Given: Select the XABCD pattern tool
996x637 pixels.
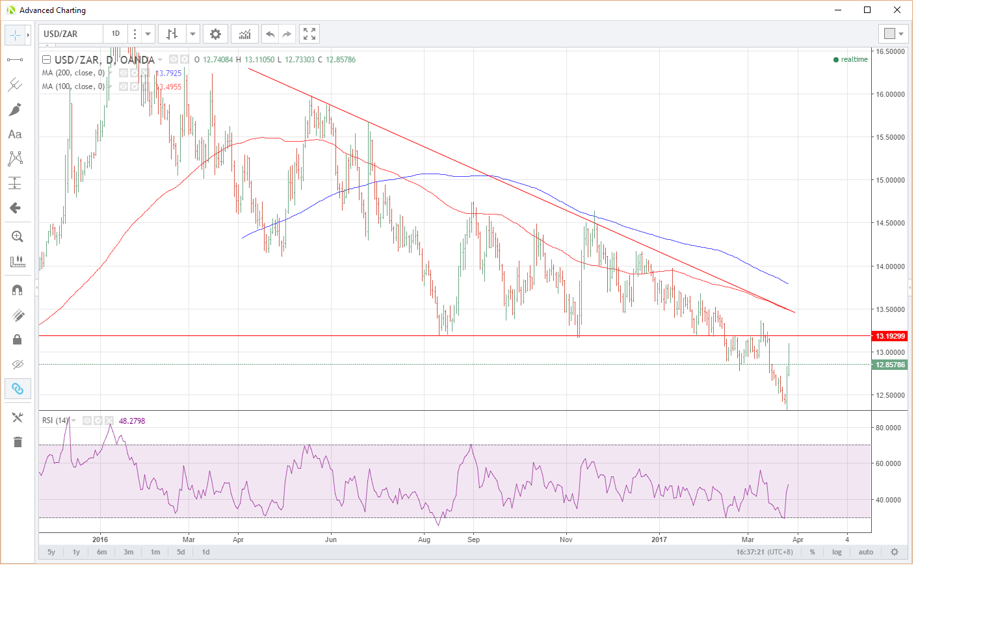Looking at the screenshot, I should (x=15, y=159).
